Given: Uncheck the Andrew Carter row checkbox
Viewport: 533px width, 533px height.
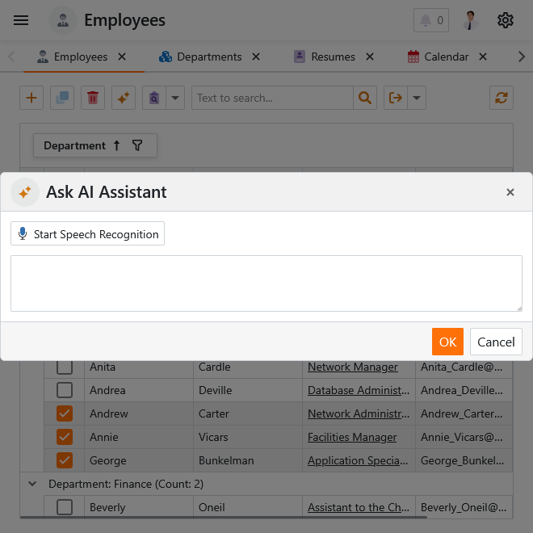Looking at the screenshot, I should [65, 413].
